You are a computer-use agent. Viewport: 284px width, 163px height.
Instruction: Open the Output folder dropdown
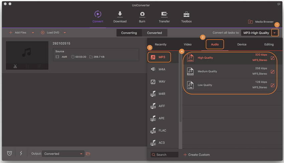coord(63,154)
